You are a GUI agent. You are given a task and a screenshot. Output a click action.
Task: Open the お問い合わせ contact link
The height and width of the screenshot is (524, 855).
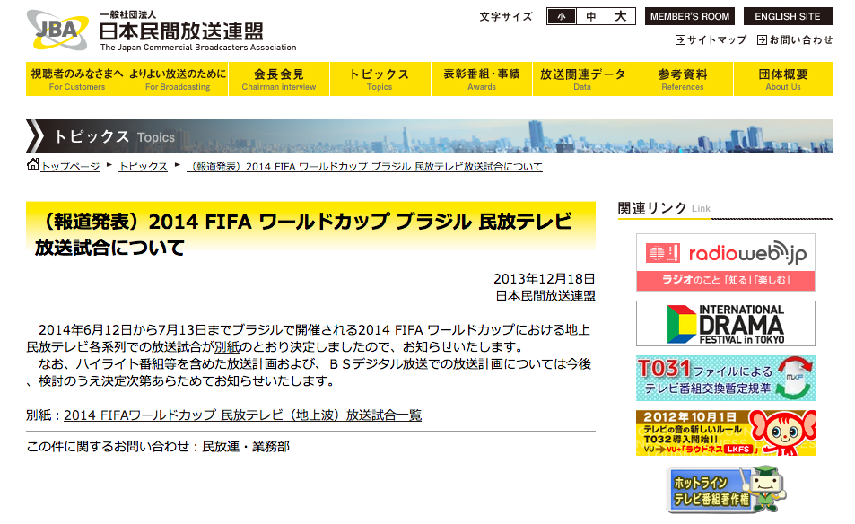pos(795,40)
